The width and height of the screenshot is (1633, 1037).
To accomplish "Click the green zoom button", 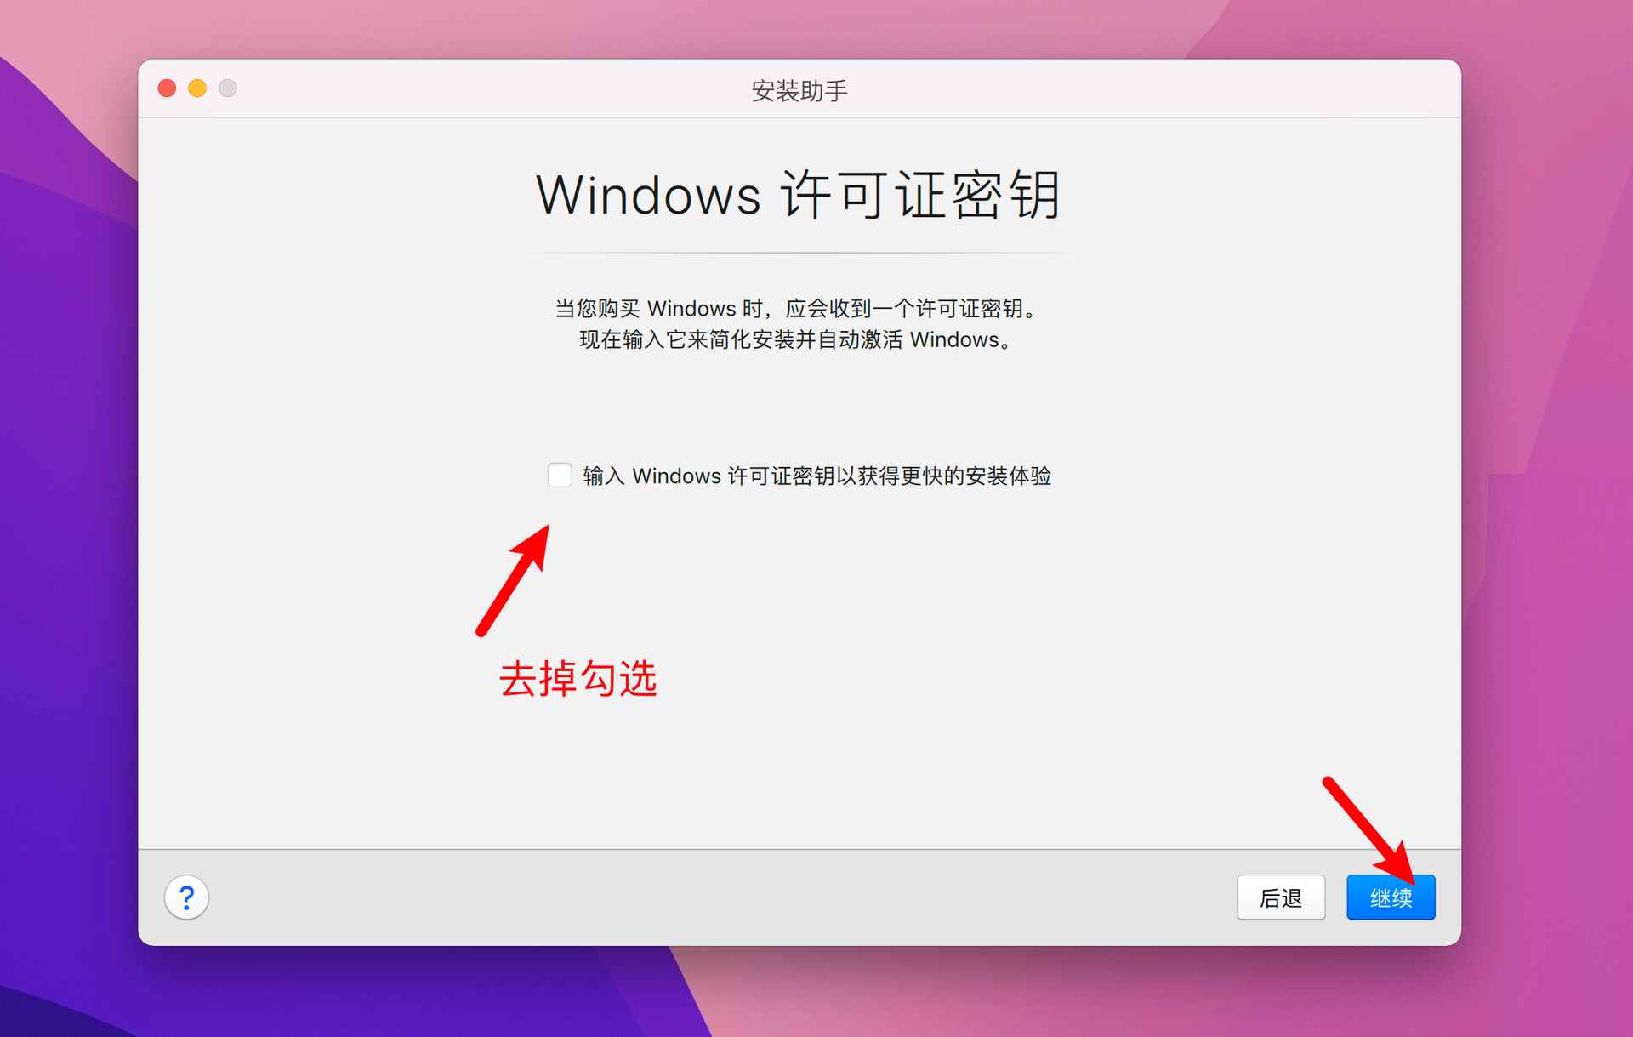I will [238, 89].
